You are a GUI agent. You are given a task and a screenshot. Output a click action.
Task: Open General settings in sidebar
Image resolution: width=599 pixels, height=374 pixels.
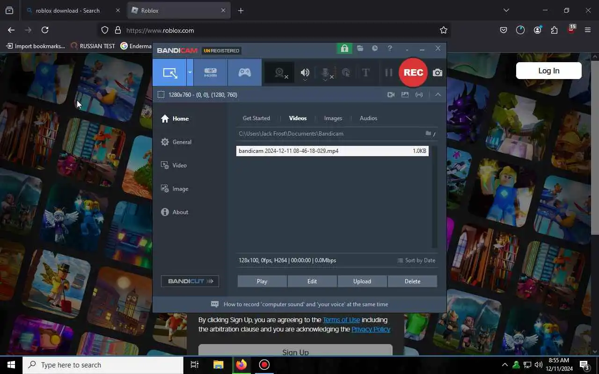(x=176, y=142)
